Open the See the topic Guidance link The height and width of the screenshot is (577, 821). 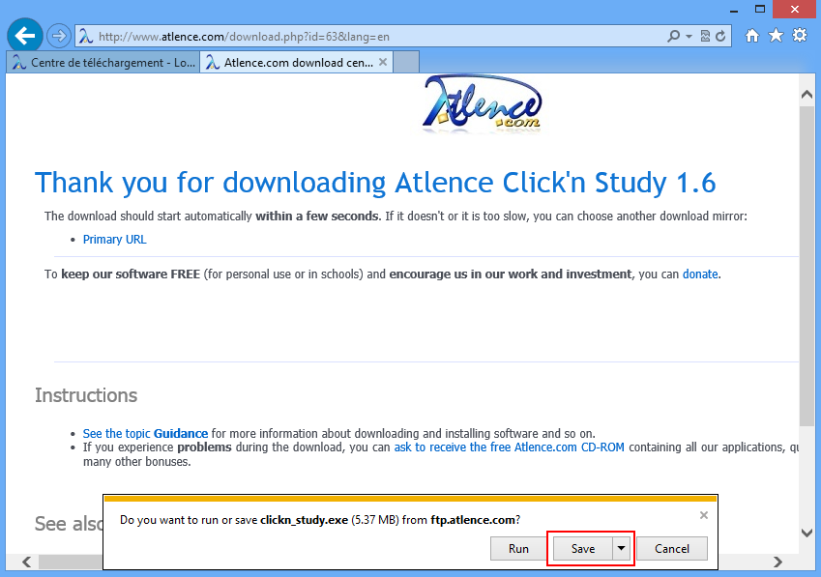point(145,434)
